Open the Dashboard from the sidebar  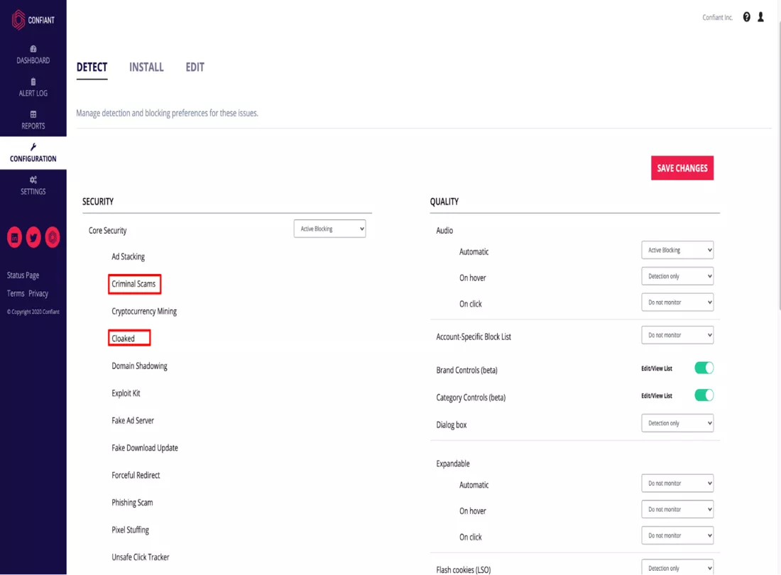[33, 55]
